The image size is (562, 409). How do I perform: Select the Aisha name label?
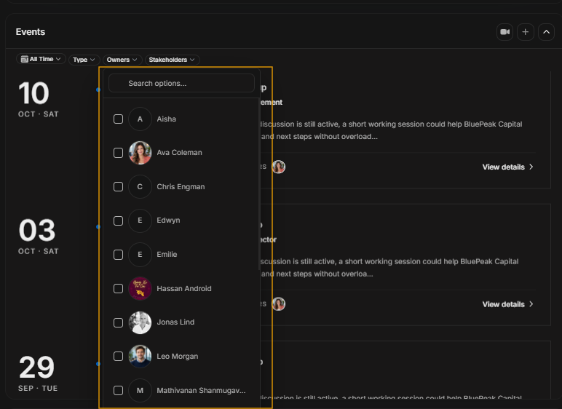coord(166,119)
